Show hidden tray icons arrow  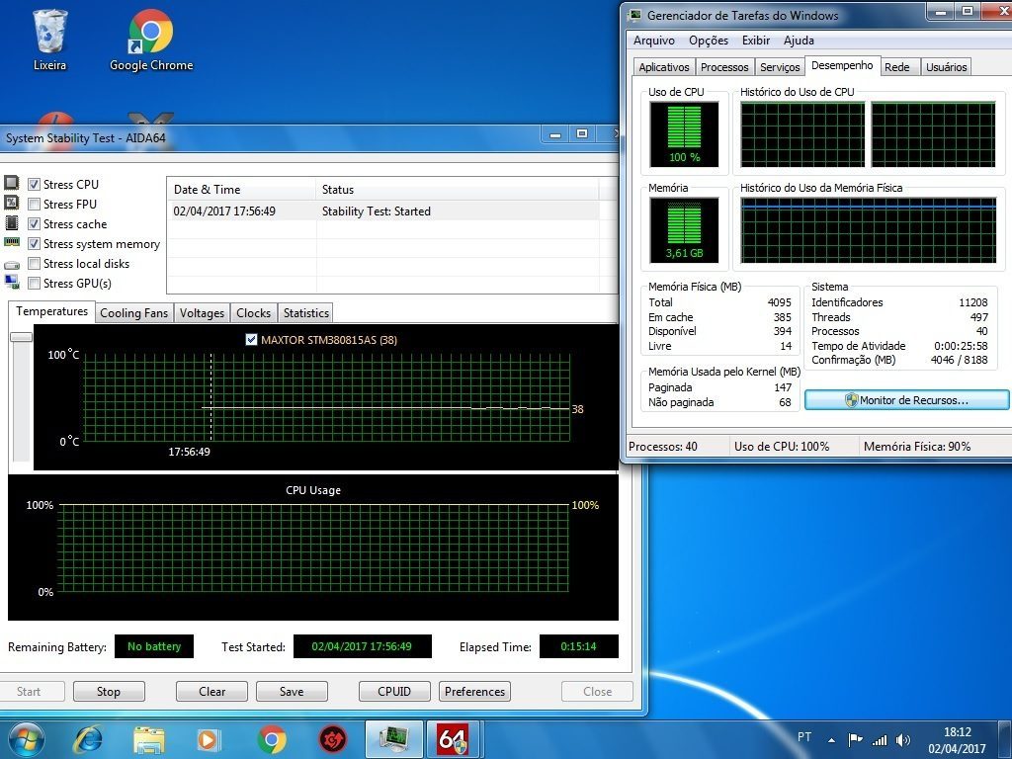coord(831,740)
